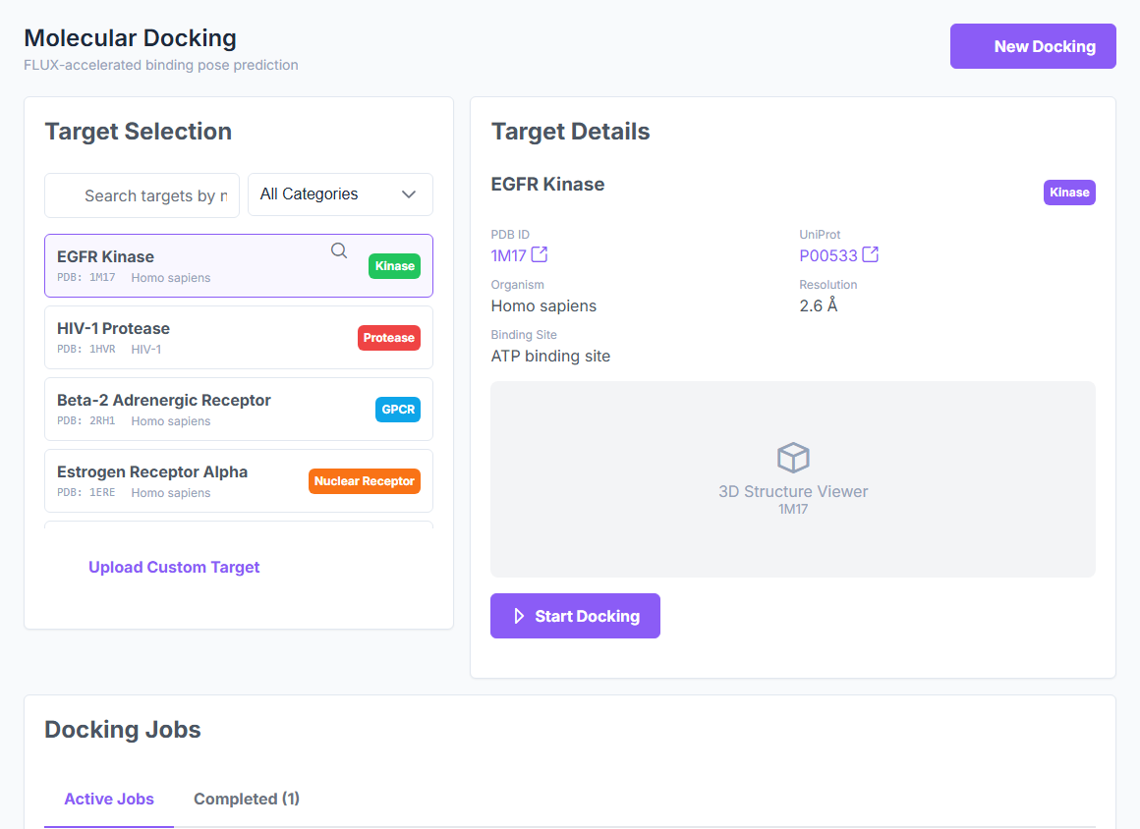Viewport: 1140px width, 829px height.
Task: Switch to the Active Jobs tab
Action: [x=109, y=799]
